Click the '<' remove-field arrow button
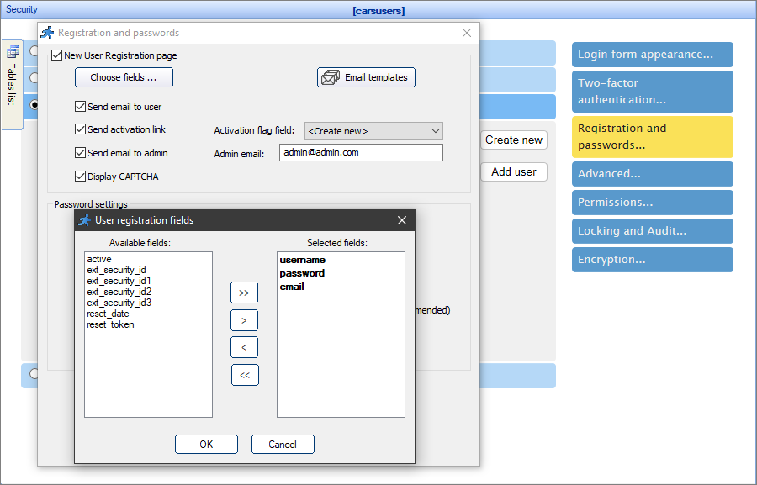Image resolution: width=757 pixels, height=485 pixels. tap(244, 346)
